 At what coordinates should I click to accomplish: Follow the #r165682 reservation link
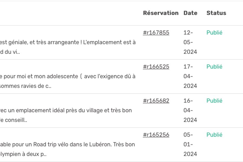point(156,101)
